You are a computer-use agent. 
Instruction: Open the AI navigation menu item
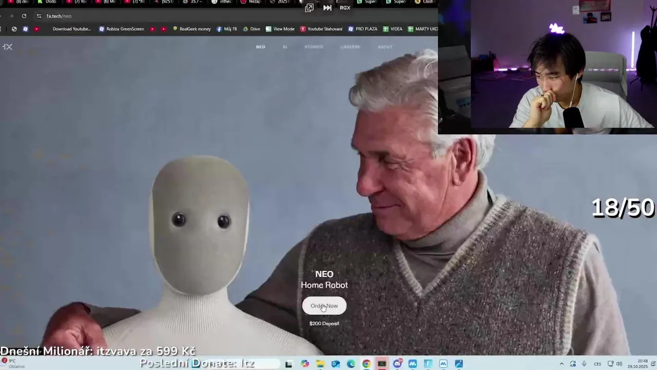tap(285, 47)
